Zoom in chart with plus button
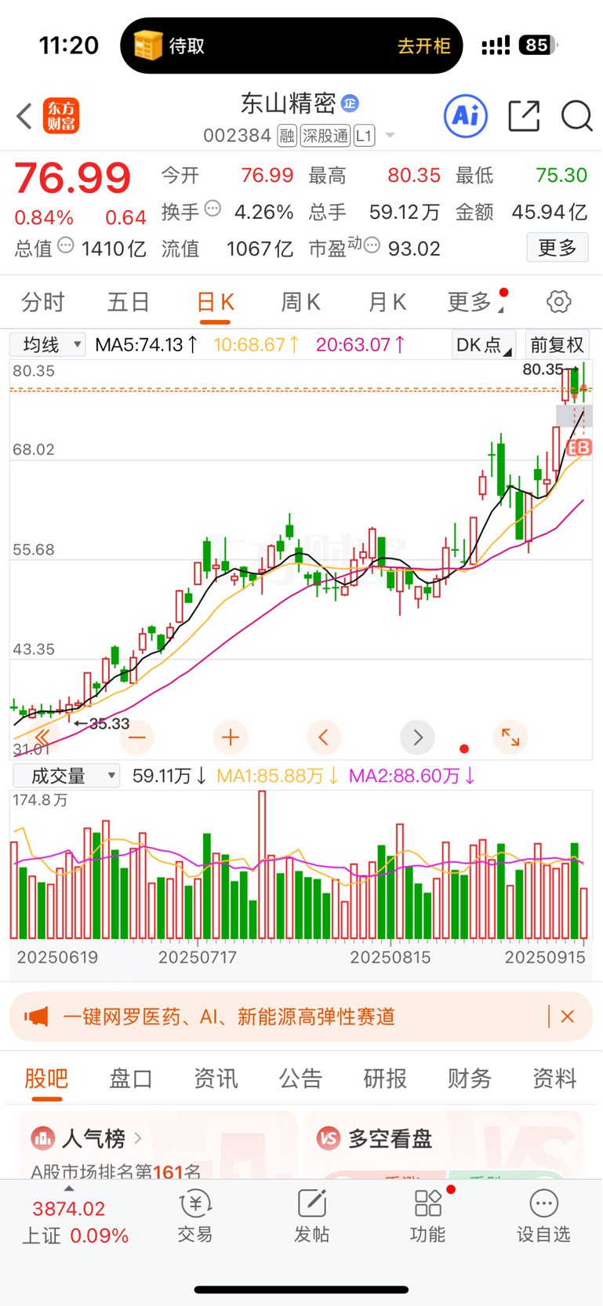 pyautogui.click(x=231, y=737)
